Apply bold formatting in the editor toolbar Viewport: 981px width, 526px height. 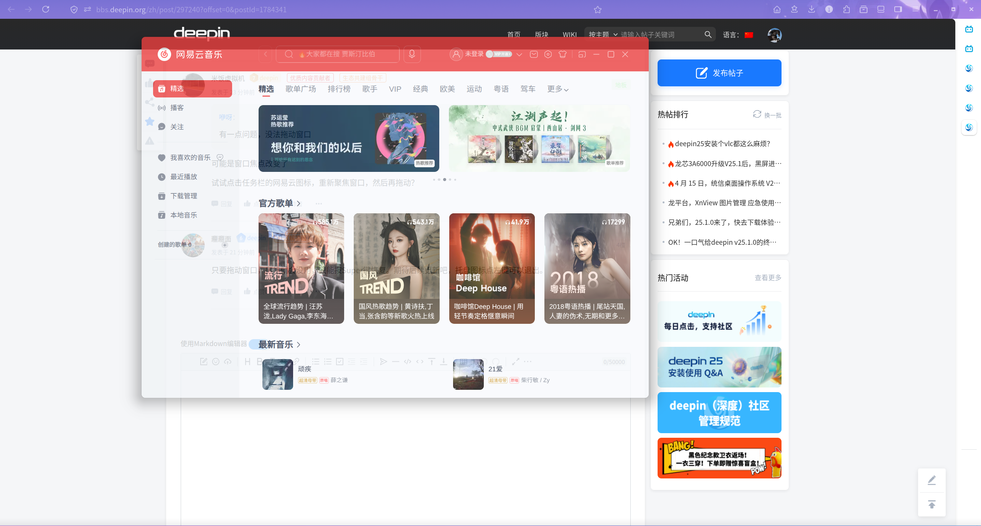tap(259, 361)
